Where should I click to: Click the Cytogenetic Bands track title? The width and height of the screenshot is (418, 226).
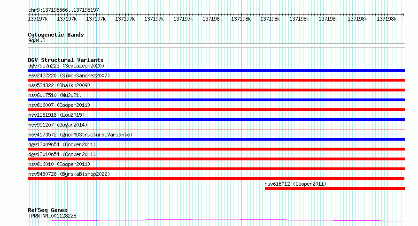coord(56,35)
